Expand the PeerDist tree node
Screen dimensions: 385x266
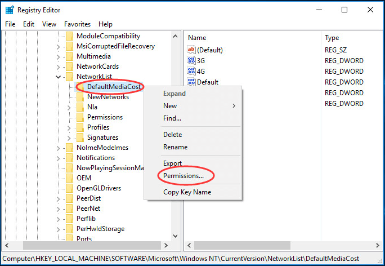(59, 198)
